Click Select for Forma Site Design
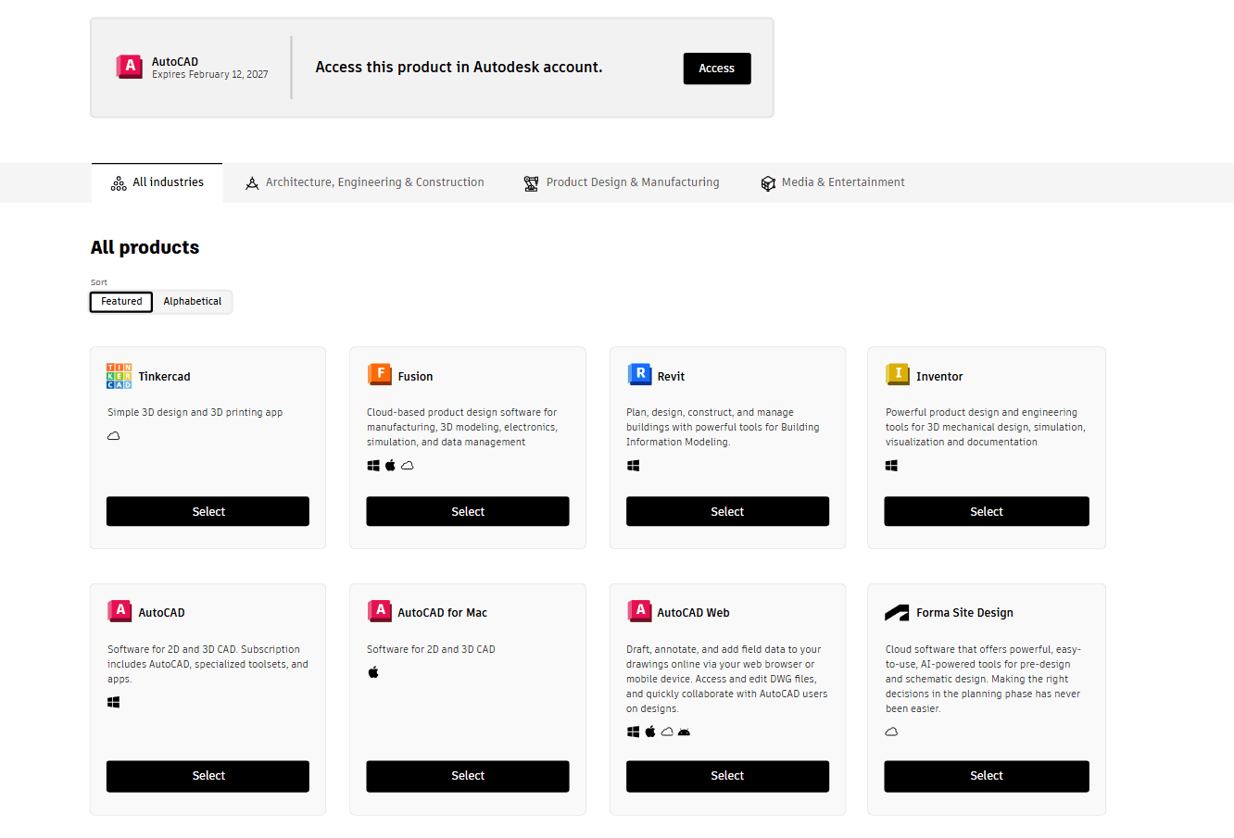Image resolution: width=1234 pixels, height=838 pixels. [x=987, y=776]
